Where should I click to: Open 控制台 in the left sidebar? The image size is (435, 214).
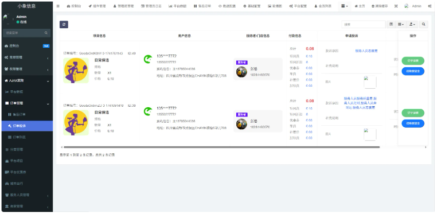coord(27,46)
